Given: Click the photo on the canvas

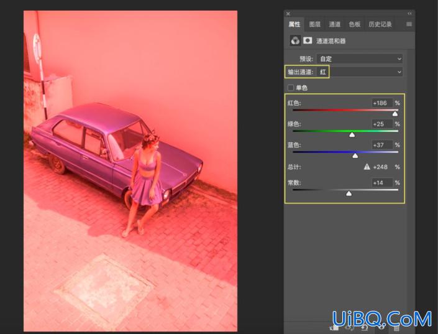Looking at the screenshot, I should (x=130, y=171).
